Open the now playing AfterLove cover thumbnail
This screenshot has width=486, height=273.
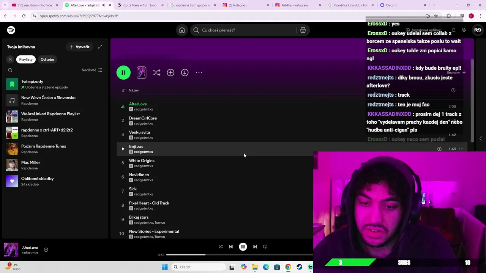[11, 249]
